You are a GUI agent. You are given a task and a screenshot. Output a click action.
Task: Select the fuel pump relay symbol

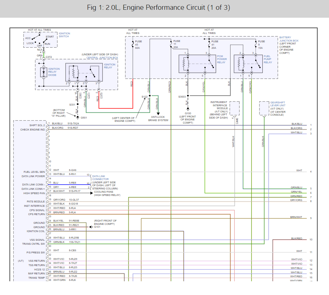[250, 64]
